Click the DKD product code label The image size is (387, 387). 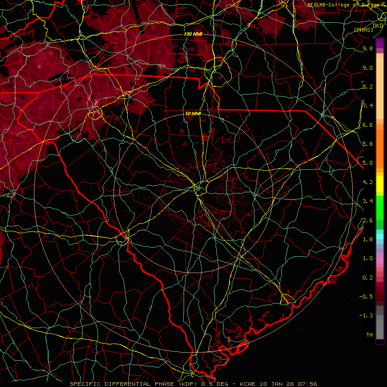pyautogui.click(x=378, y=25)
